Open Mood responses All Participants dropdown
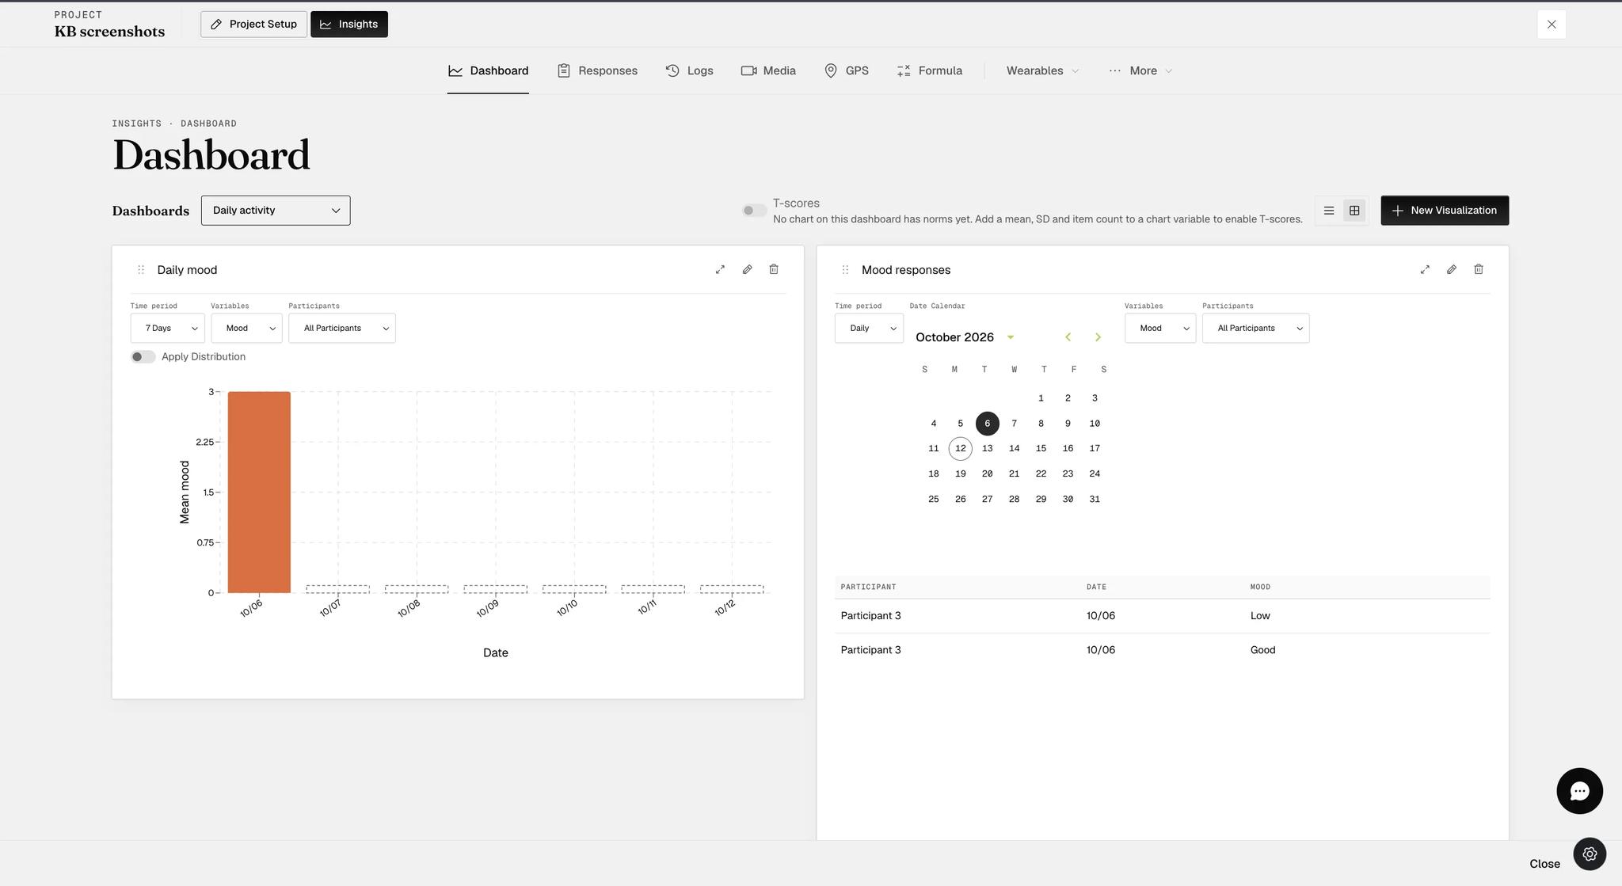 pos(1255,329)
